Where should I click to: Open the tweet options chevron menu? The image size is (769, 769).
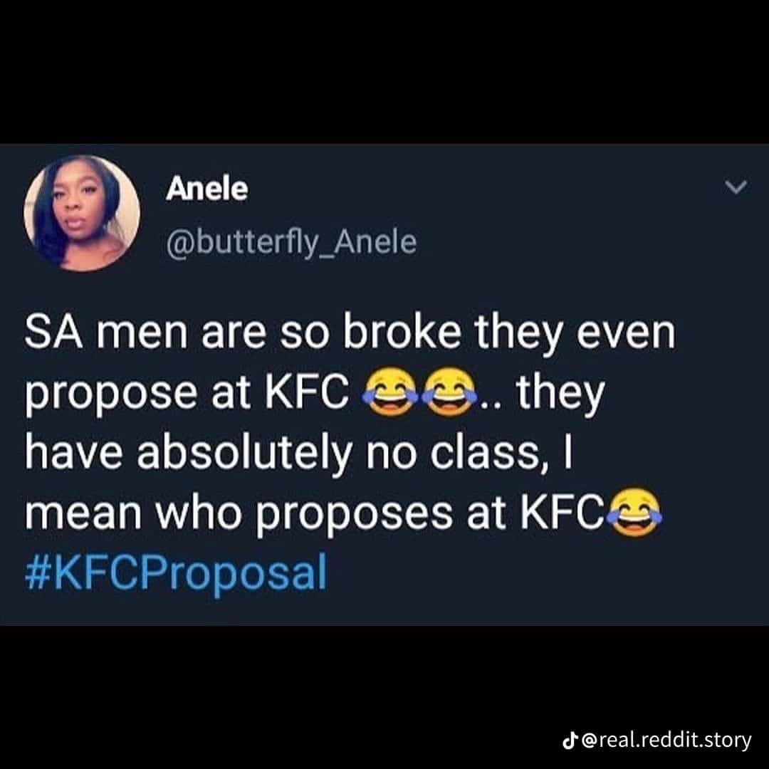pos(736,187)
